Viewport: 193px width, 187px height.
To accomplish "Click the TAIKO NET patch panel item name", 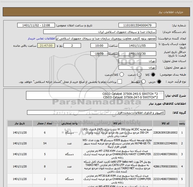I will (x=117, y=166).
